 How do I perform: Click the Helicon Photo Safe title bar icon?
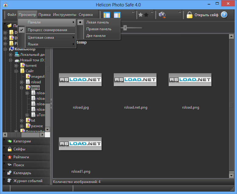click(x=5, y=5)
